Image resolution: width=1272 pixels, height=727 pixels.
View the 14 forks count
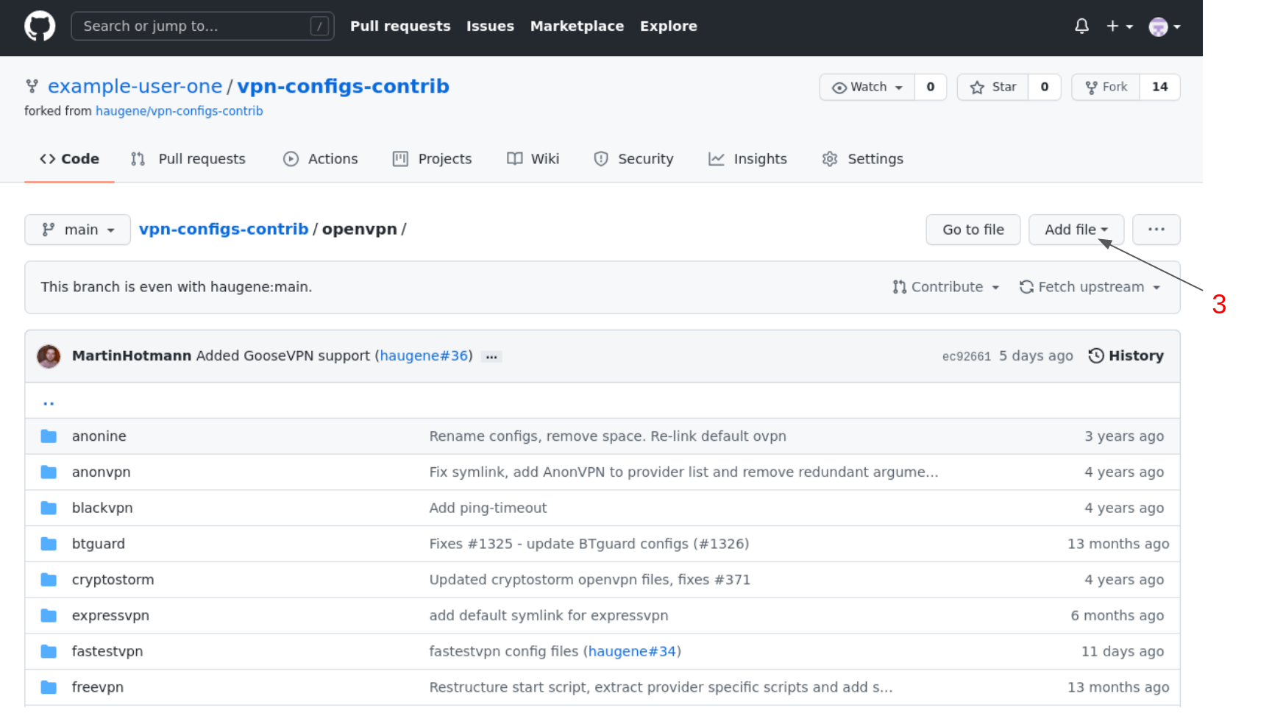click(1160, 87)
